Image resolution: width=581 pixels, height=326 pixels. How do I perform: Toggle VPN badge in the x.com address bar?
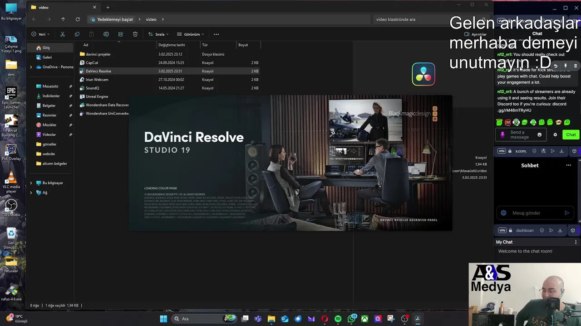tap(502, 151)
